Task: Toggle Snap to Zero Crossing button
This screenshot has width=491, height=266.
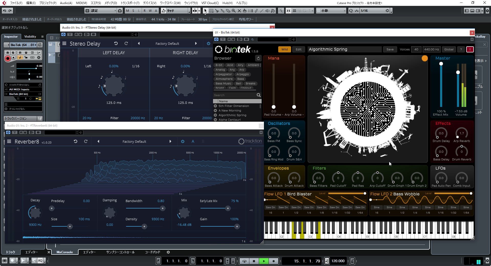Action: (x=281, y=11)
